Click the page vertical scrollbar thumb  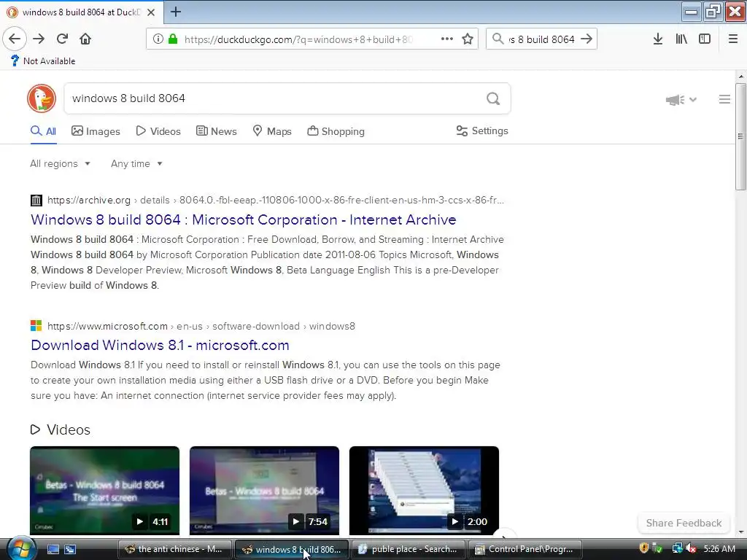tap(740, 137)
